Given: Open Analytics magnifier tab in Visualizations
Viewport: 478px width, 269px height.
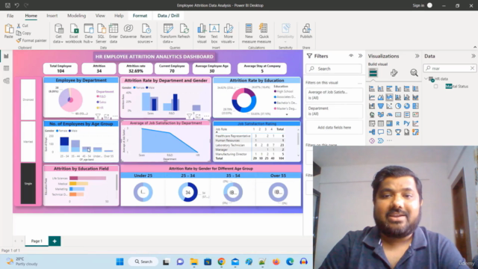Looking at the screenshot, I should pos(414,72).
